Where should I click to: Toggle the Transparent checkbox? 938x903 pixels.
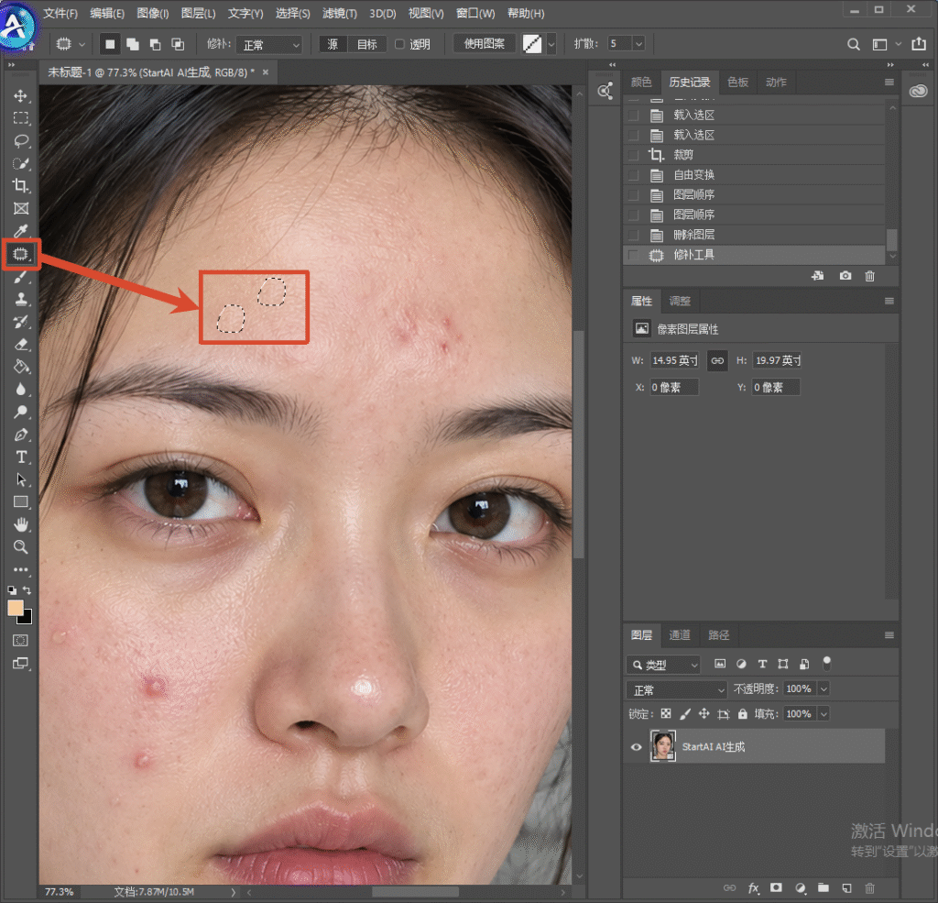[399, 44]
